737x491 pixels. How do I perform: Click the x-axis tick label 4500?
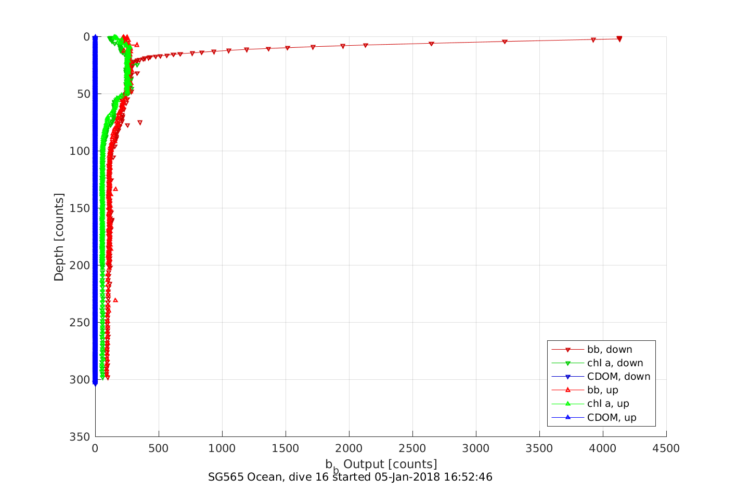click(666, 448)
